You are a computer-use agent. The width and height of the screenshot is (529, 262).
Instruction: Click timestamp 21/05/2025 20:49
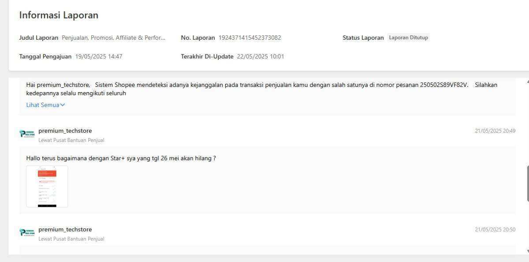point(495,131)
